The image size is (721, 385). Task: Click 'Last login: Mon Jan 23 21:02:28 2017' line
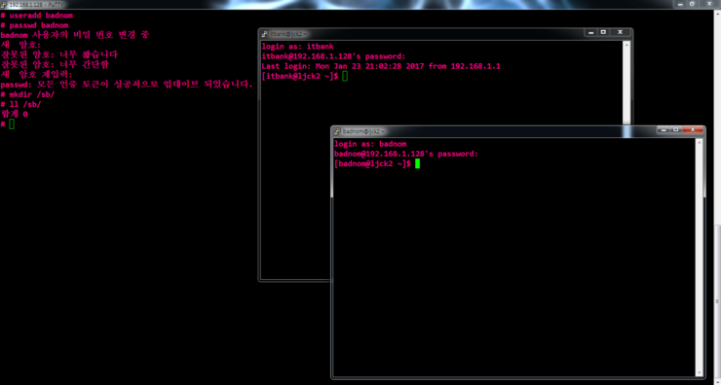[381, 66]
